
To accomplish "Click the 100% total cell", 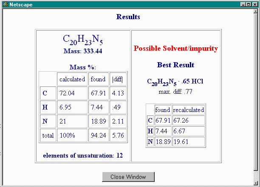I will click(72, 135).
